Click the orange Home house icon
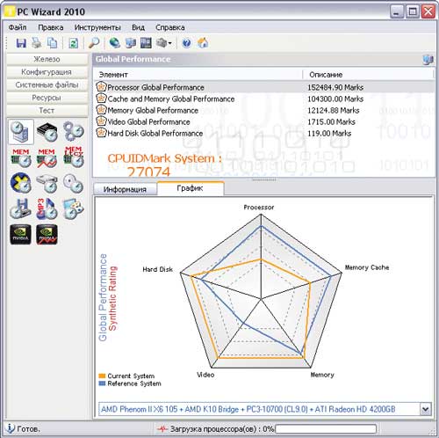 (x=203, y=43)
